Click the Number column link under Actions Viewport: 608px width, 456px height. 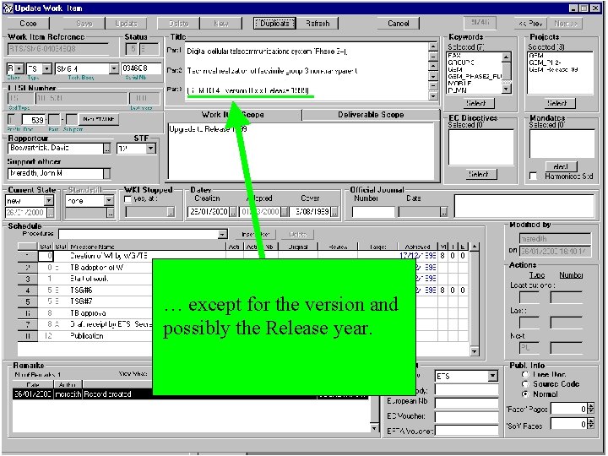click(570, 275)
